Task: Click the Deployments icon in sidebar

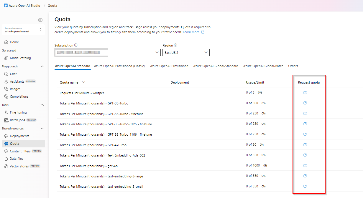Action: click(6, 136)
